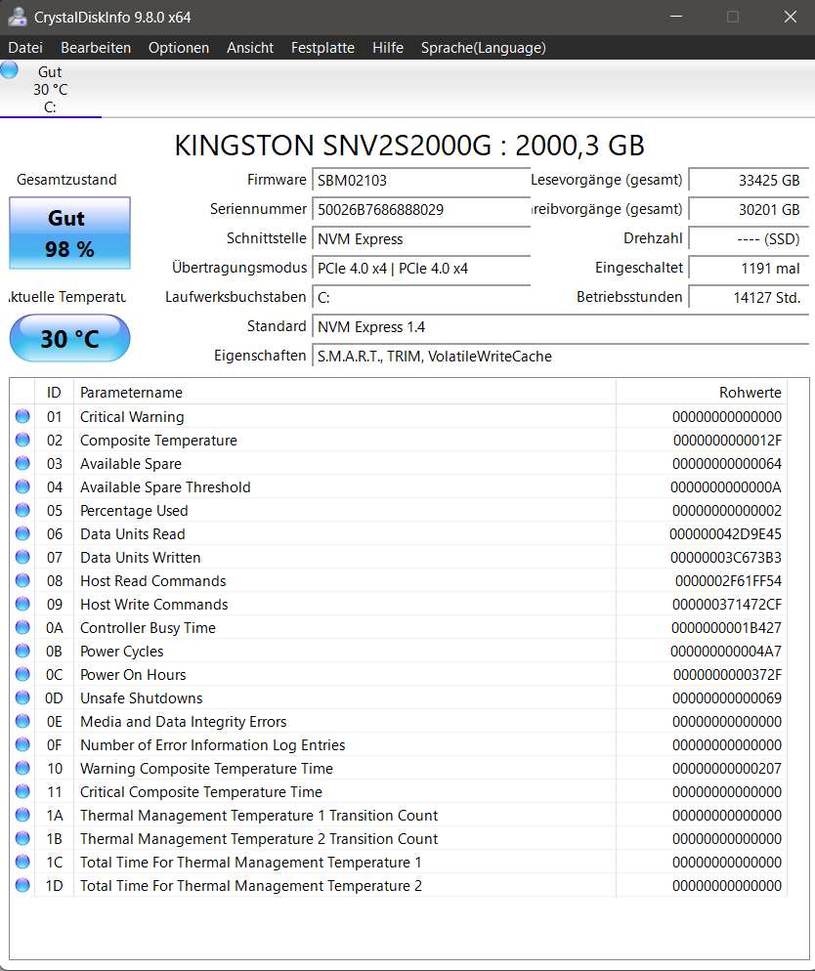Click the status orb for Power Cycles
The height and width of the screenshot is (971, 815).
point(22,651)
